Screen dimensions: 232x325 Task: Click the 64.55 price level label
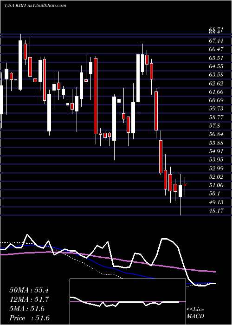216,66
